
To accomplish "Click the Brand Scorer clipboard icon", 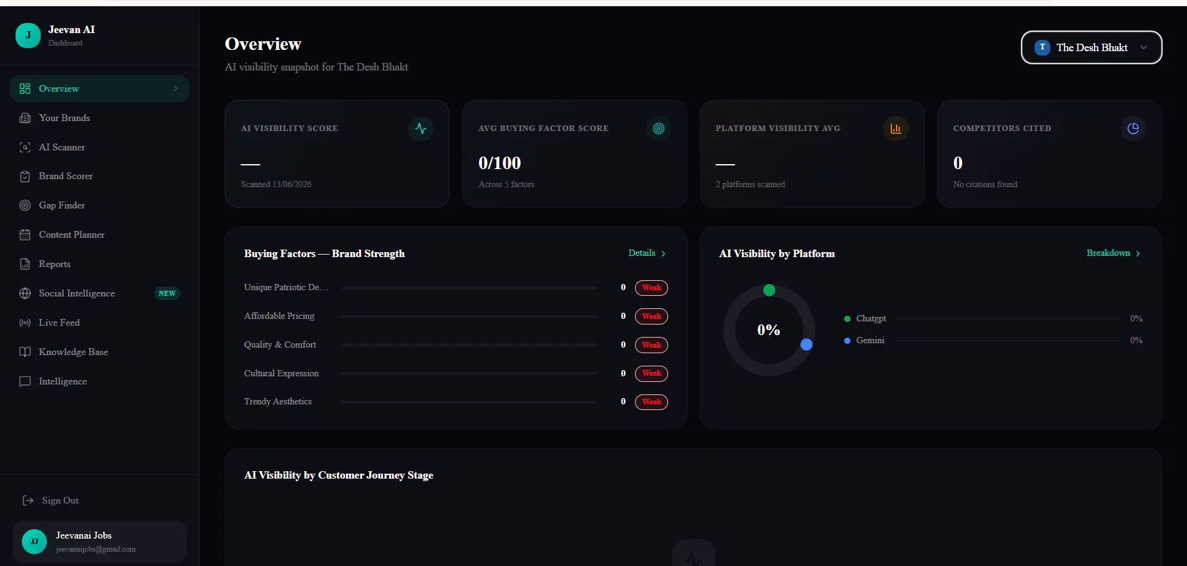I will 25,177.
